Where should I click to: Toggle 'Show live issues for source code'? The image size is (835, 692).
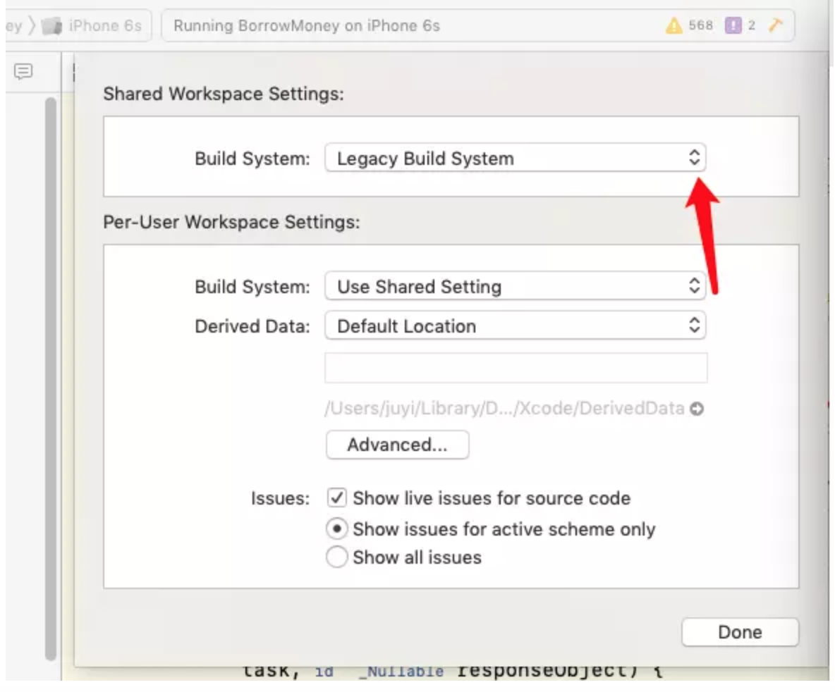click(336, 498)
